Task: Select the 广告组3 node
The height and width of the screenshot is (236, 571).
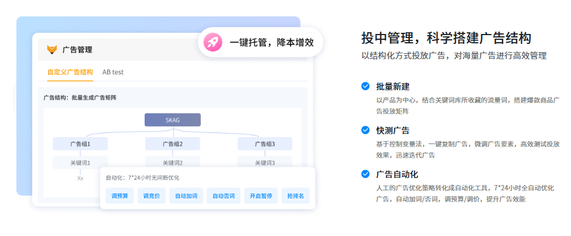Action: pyautogui.click(x=265, y=143)
